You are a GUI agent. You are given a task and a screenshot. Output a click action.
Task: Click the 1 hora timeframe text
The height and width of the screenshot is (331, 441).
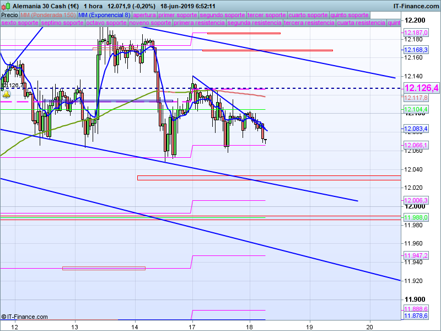(x=86, y=6)
